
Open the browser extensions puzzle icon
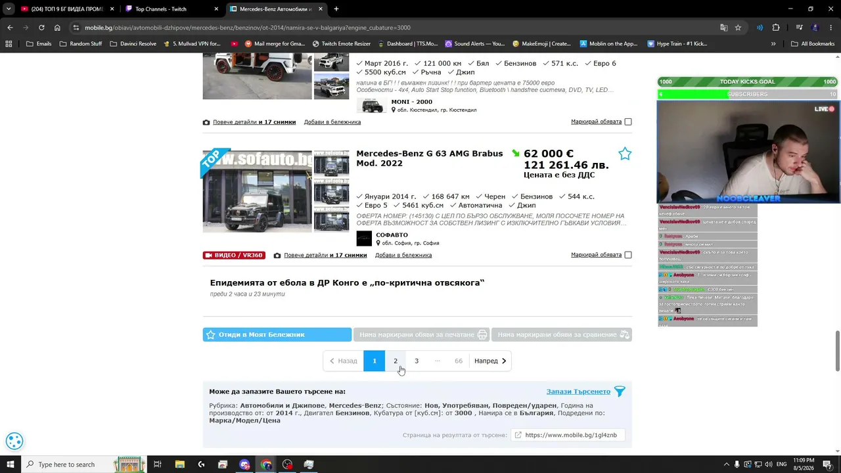coord(776,28)
